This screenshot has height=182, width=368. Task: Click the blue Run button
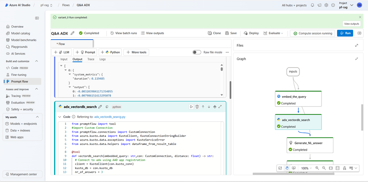click(x=345, y=33)
